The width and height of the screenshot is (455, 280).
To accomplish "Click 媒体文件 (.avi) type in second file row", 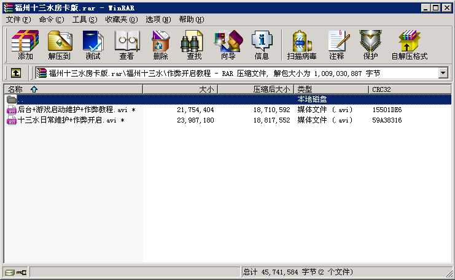I will 325,120.
